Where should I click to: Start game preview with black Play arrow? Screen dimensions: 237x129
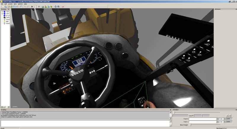(x=32, y=6)
